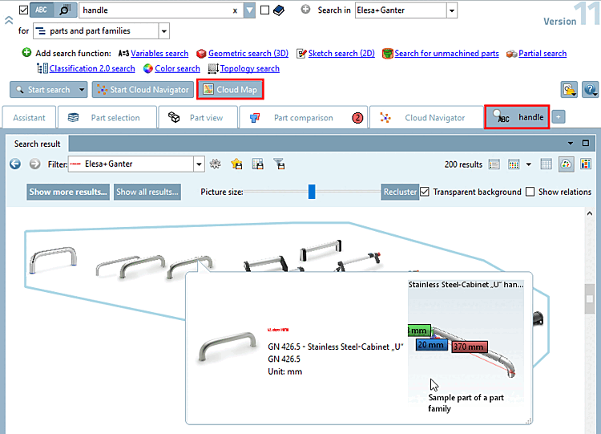Open Search result panel menu arrow
The width and height of the screenshot is (601, 434).
(x=571, y=143)
